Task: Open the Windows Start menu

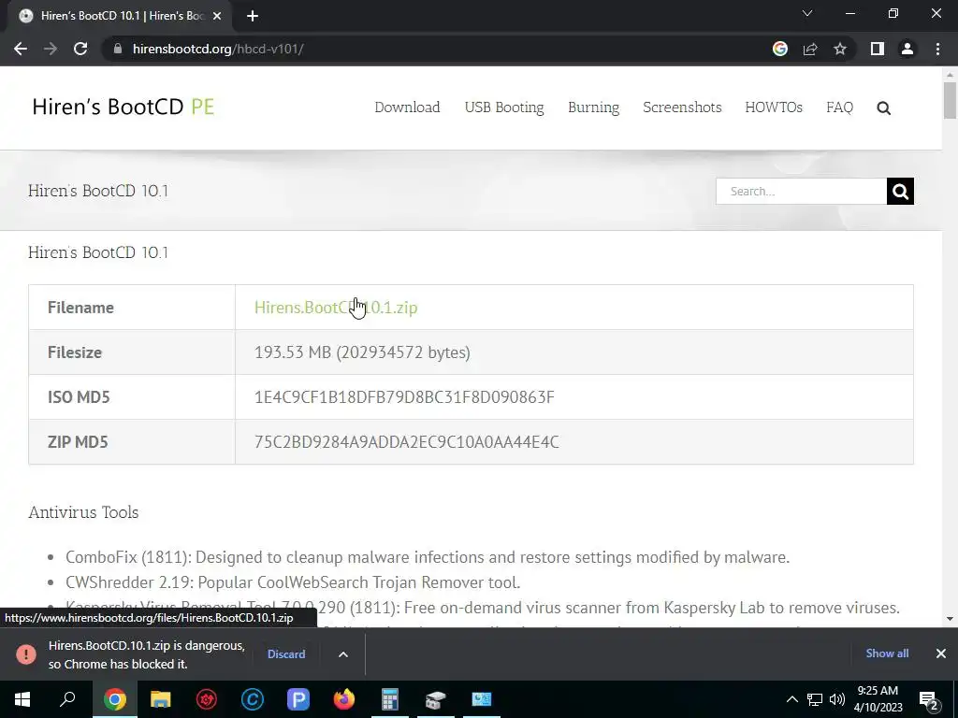Action: 22,699
